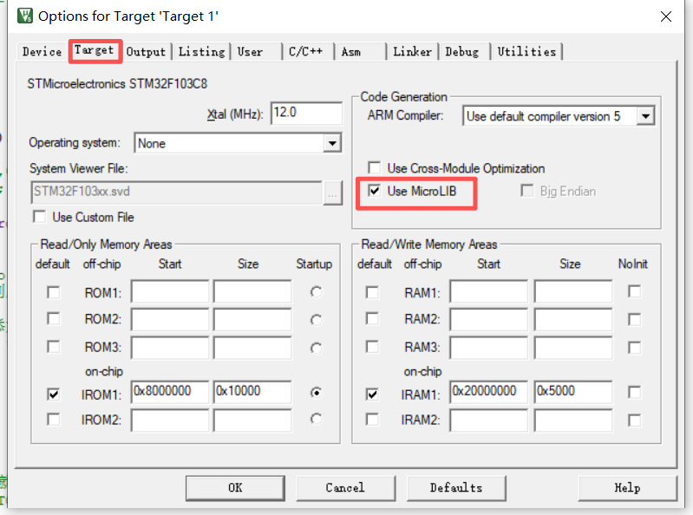Click the Xtal (MHz) input field
This screenshot has width=693, height=515.
(306, 113)
